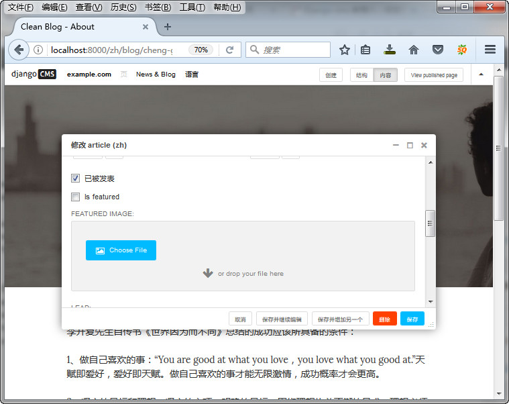Image resolution: width=509 pixels, height=404 pixels.
Task: Focus the browser search field
Action: coord(288,50)
